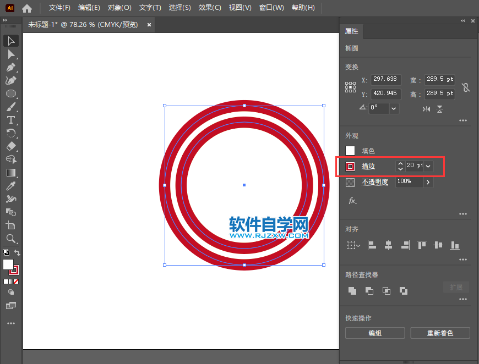Select the Eraser tool
Image resolution: width=479 pixels, height=364 pixels.
coord(12,146)
